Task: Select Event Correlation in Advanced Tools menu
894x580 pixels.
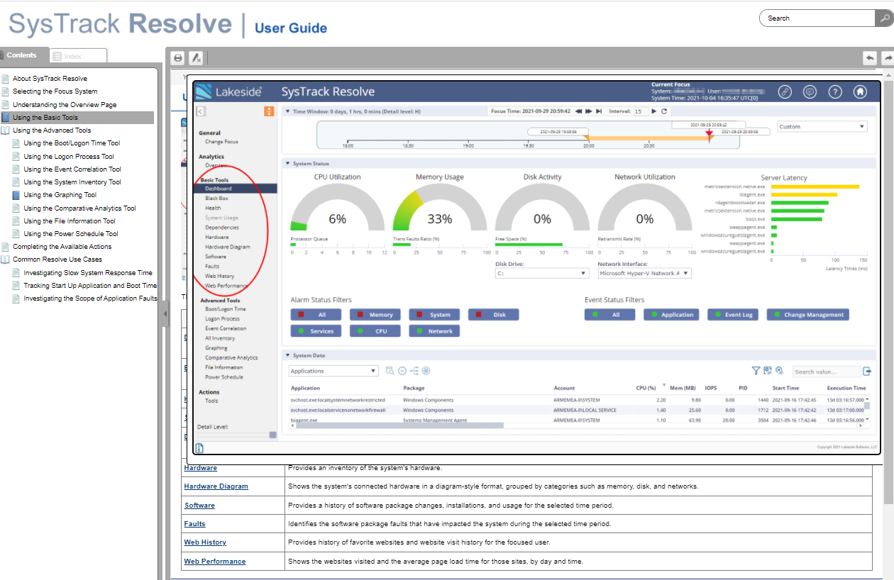Action: [x=226, y=328]
